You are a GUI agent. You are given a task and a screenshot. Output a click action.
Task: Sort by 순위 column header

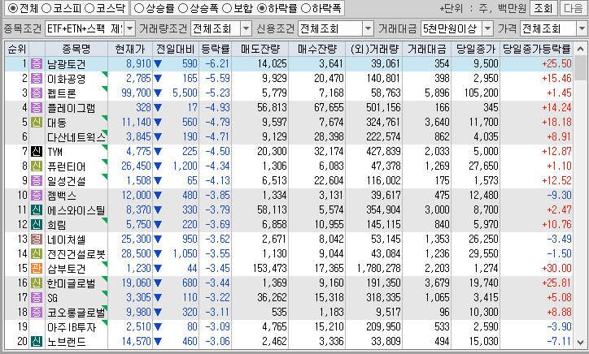[x=17, y=50]
